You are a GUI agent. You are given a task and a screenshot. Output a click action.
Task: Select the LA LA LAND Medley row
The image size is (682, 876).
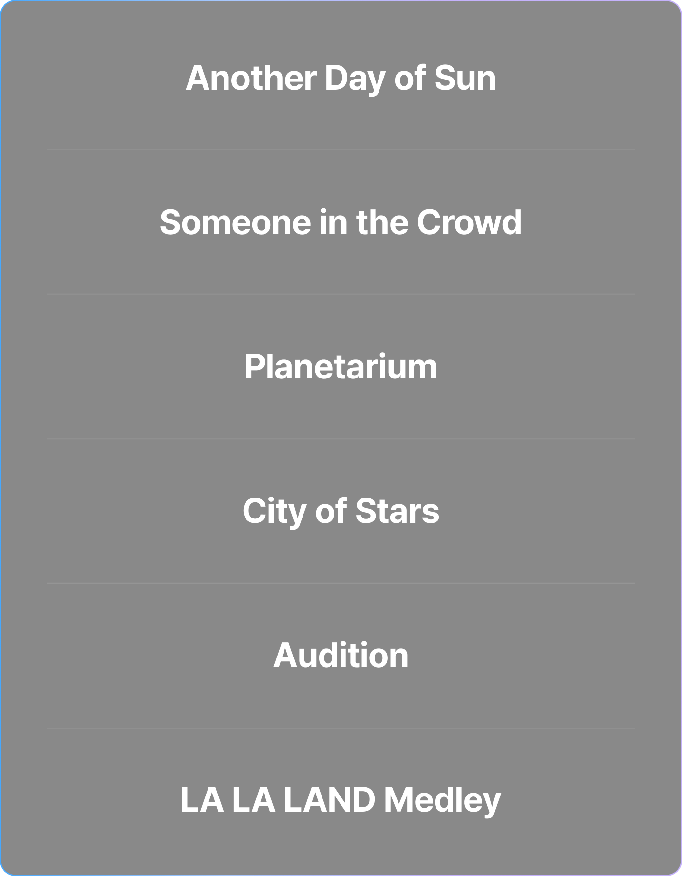pyautogui.click(x=341, y=800)
